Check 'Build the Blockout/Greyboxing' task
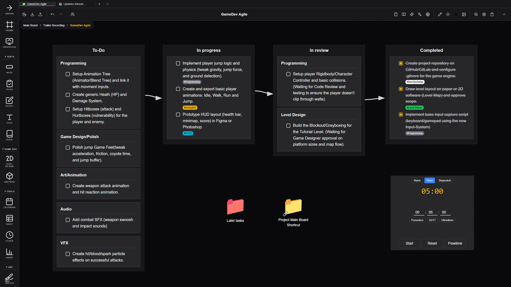 288,125
